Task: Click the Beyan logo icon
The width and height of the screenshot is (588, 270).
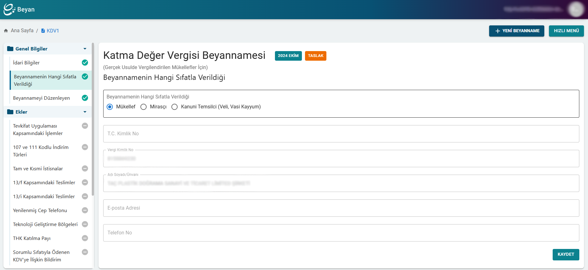Action: [9, 9]
